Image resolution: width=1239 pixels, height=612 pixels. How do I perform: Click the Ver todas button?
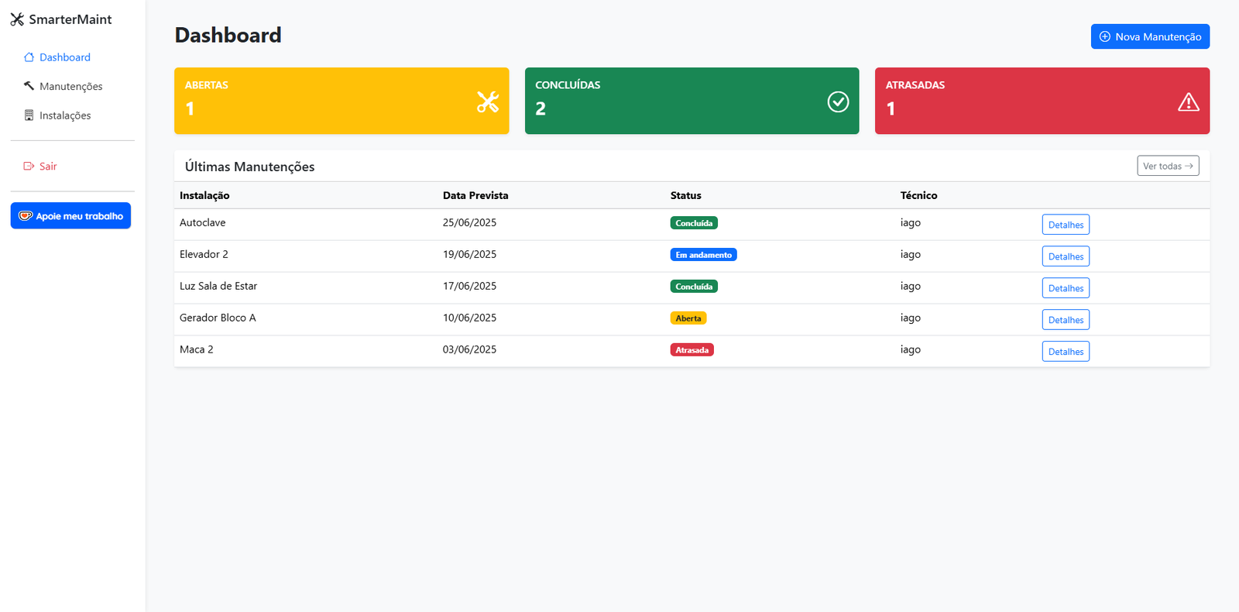coord(1167,166)
